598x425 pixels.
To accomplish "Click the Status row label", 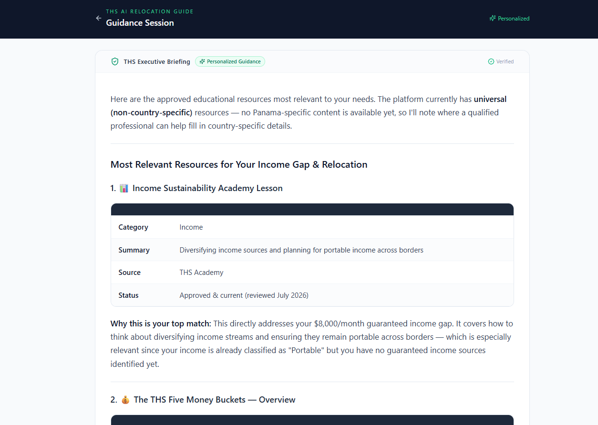I will pos(129,295).
